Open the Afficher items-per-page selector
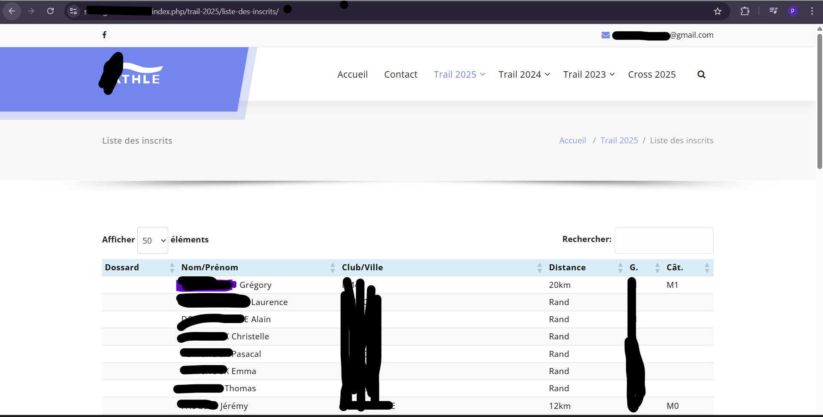The width and height of the screenshot is (823, 417). 152,240
